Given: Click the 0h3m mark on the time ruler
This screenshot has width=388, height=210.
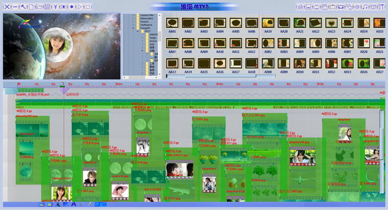Looking at the screenshot, I should click(x=320, y=84).
